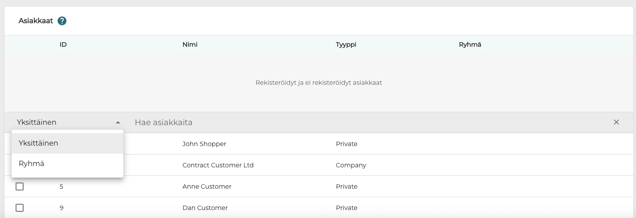Clear the customer search with X icon
This screenshot has height=218, width=636.
point(616,123)
